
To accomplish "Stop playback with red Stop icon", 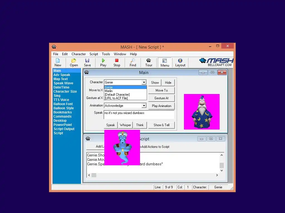I will (117, 62).
